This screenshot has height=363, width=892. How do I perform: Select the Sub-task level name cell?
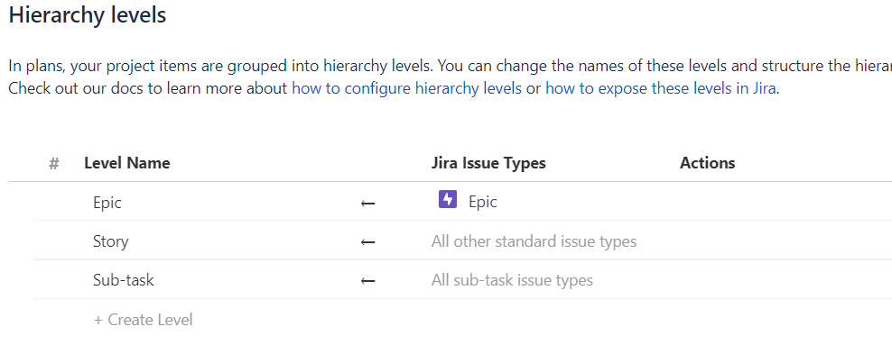pyautogui.click(x=124, y=280)
